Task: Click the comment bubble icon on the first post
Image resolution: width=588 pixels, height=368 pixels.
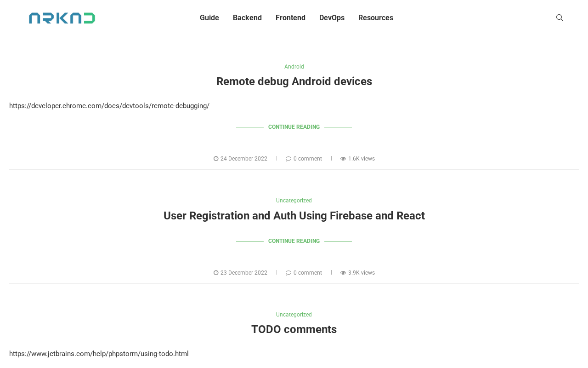Action: 288,159
